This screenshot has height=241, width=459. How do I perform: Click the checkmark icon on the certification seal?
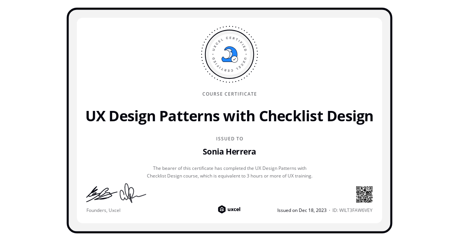234,60
